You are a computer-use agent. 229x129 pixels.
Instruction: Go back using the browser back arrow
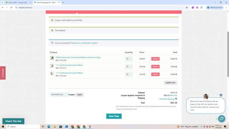pyautogui.click(x=3, y=8)
